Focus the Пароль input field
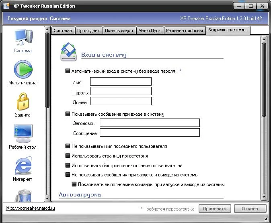The height and width of the screenshot is (223, 271). [121, 91]
